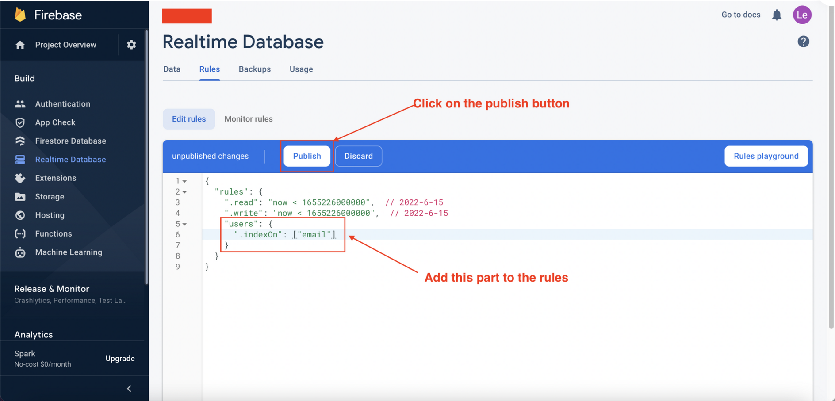Click the Build section heading

point(24,78)
